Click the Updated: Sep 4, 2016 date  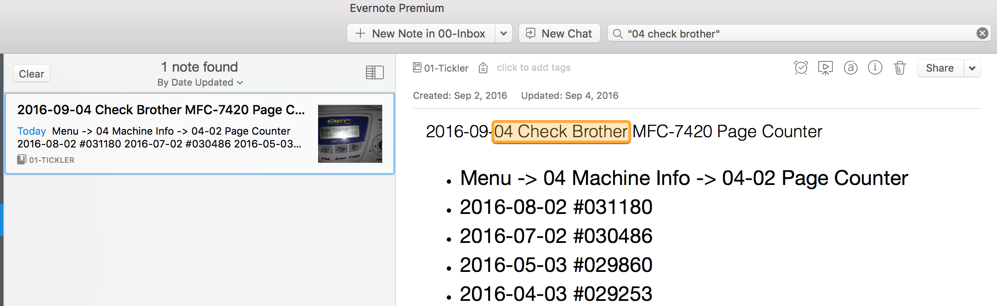[x=570, y=95]
